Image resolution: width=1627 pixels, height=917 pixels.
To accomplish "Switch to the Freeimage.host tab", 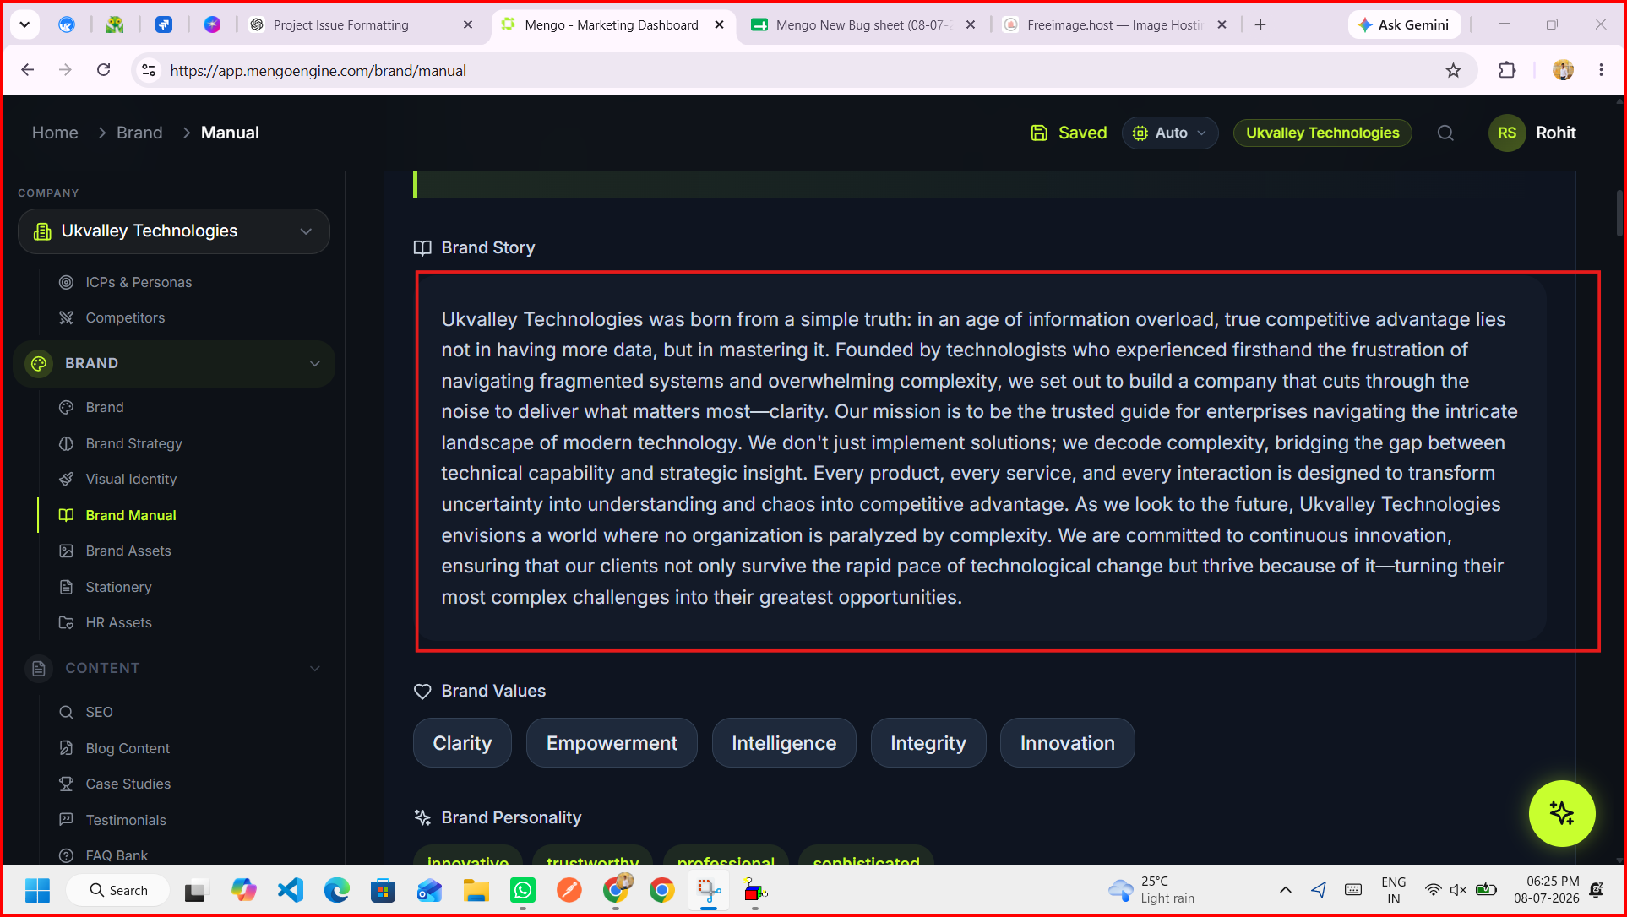I will pos(1113,25).
